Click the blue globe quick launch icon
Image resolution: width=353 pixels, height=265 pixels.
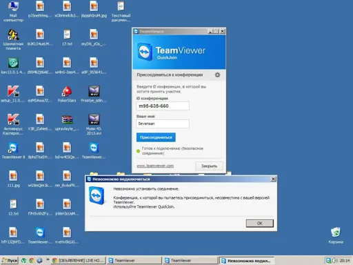click(39, 260)
